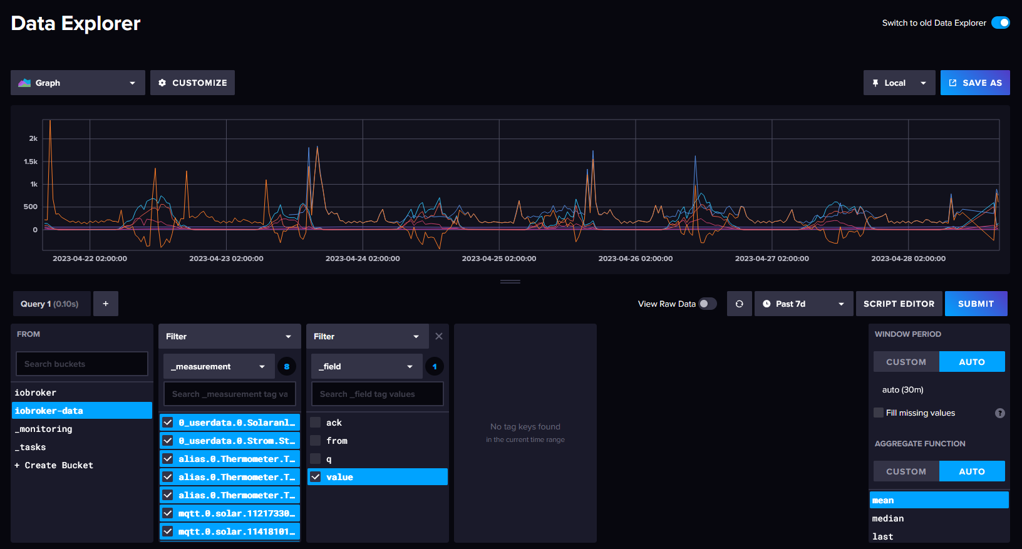Select AUTO under Window Period
1022x549 pixels.
972,362
